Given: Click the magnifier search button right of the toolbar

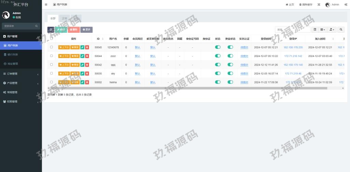Looking at the screenshot, I should [341, 30].
